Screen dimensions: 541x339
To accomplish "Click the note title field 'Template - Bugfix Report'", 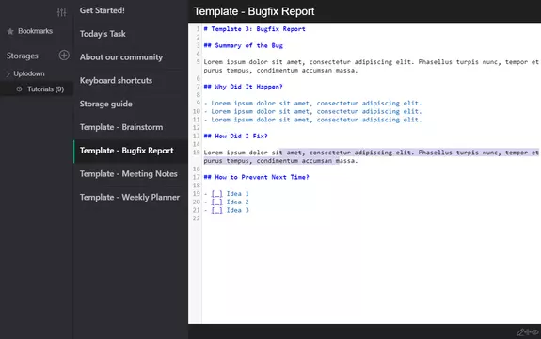I will click(254, 11).
